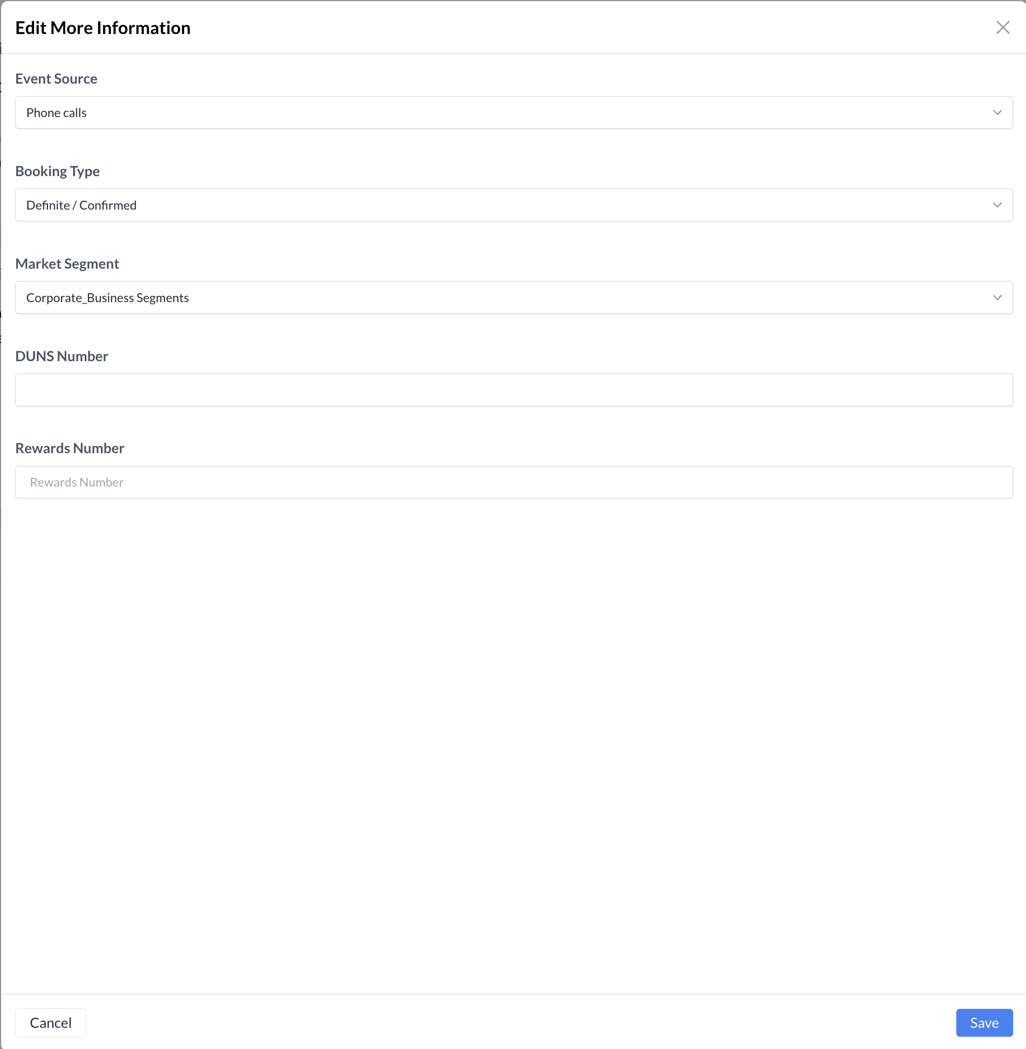The height and width of the screenshot is (1049, 1026).
Task: Click the 'Definite / Confirmed' selected value
Action: coord(81,205)
